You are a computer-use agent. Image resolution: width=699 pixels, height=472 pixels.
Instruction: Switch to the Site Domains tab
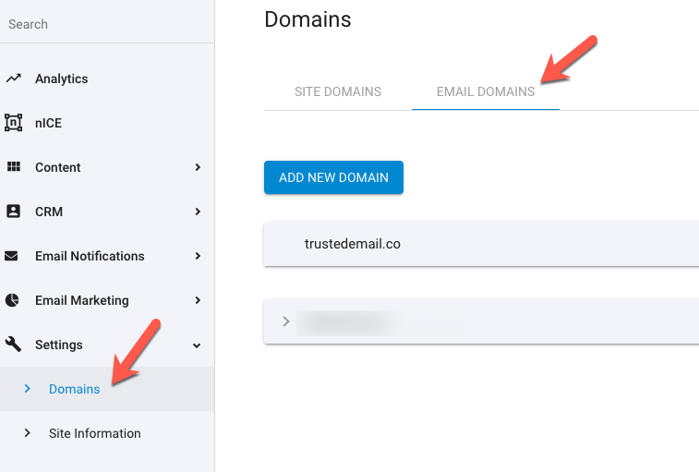(338, 91)
